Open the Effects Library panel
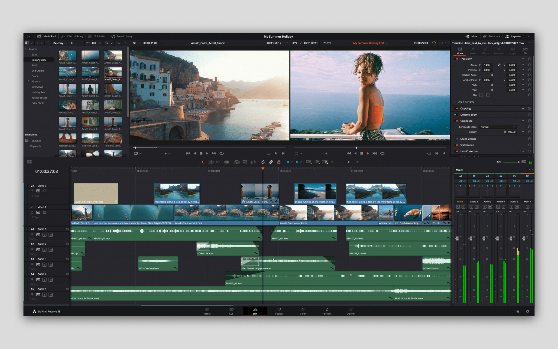The width and height of the screenshot is (558, 349). [x=72, y=36]
